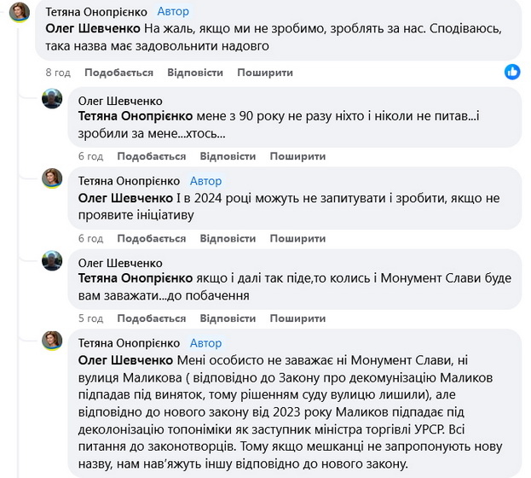
Task: Open Тетяна Онопрієнко's avatar on the topmost comment
Action: point(19,13)
